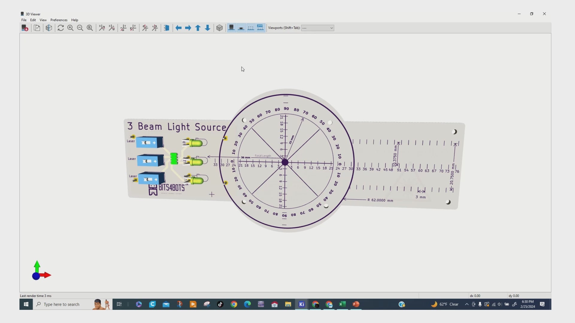Pan board left with blue arrow
This screenshot has height=323, width=575.
pos(178,28)
